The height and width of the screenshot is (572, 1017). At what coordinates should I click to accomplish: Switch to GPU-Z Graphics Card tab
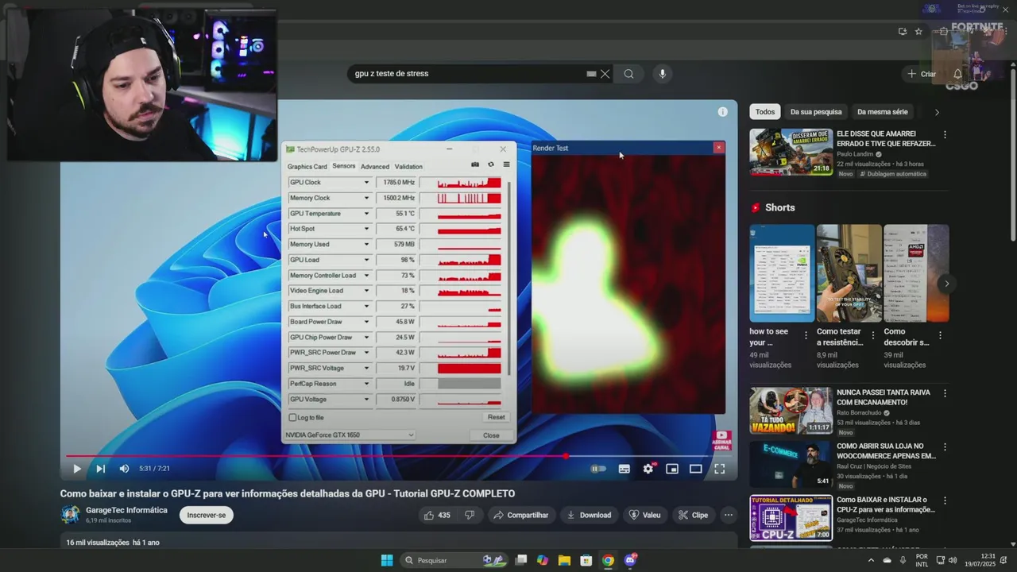tap(307, 167)
